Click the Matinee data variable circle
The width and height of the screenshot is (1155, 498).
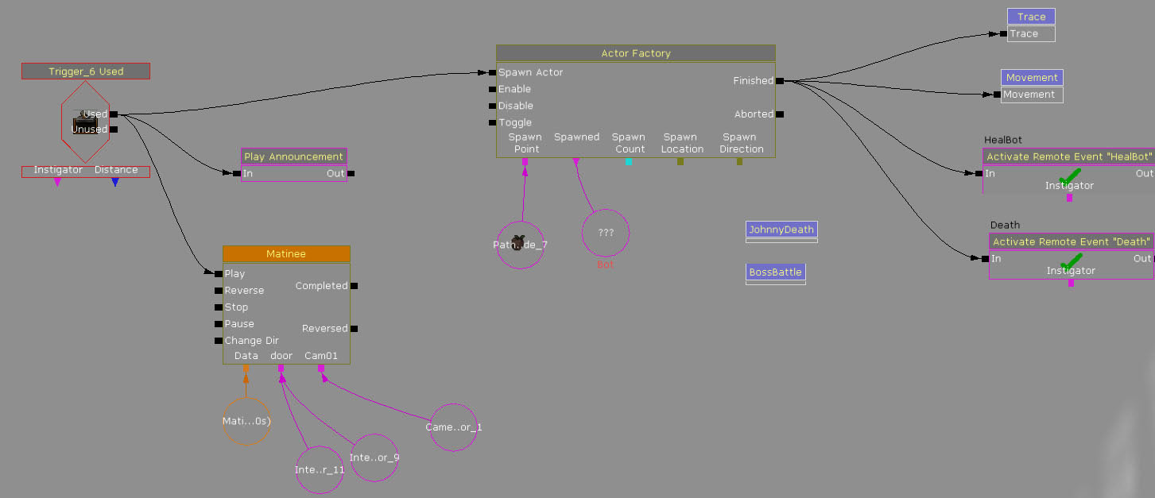[x=246, y=421]
